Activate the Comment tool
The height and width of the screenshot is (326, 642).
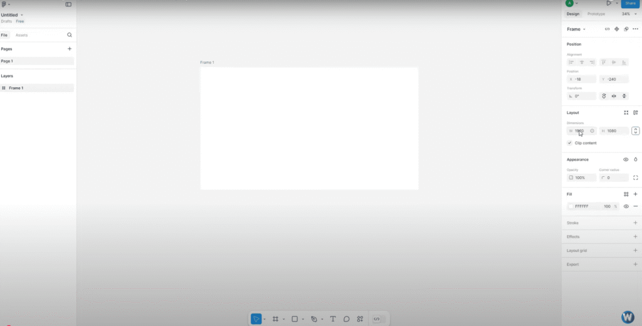[x=346, y=319]
